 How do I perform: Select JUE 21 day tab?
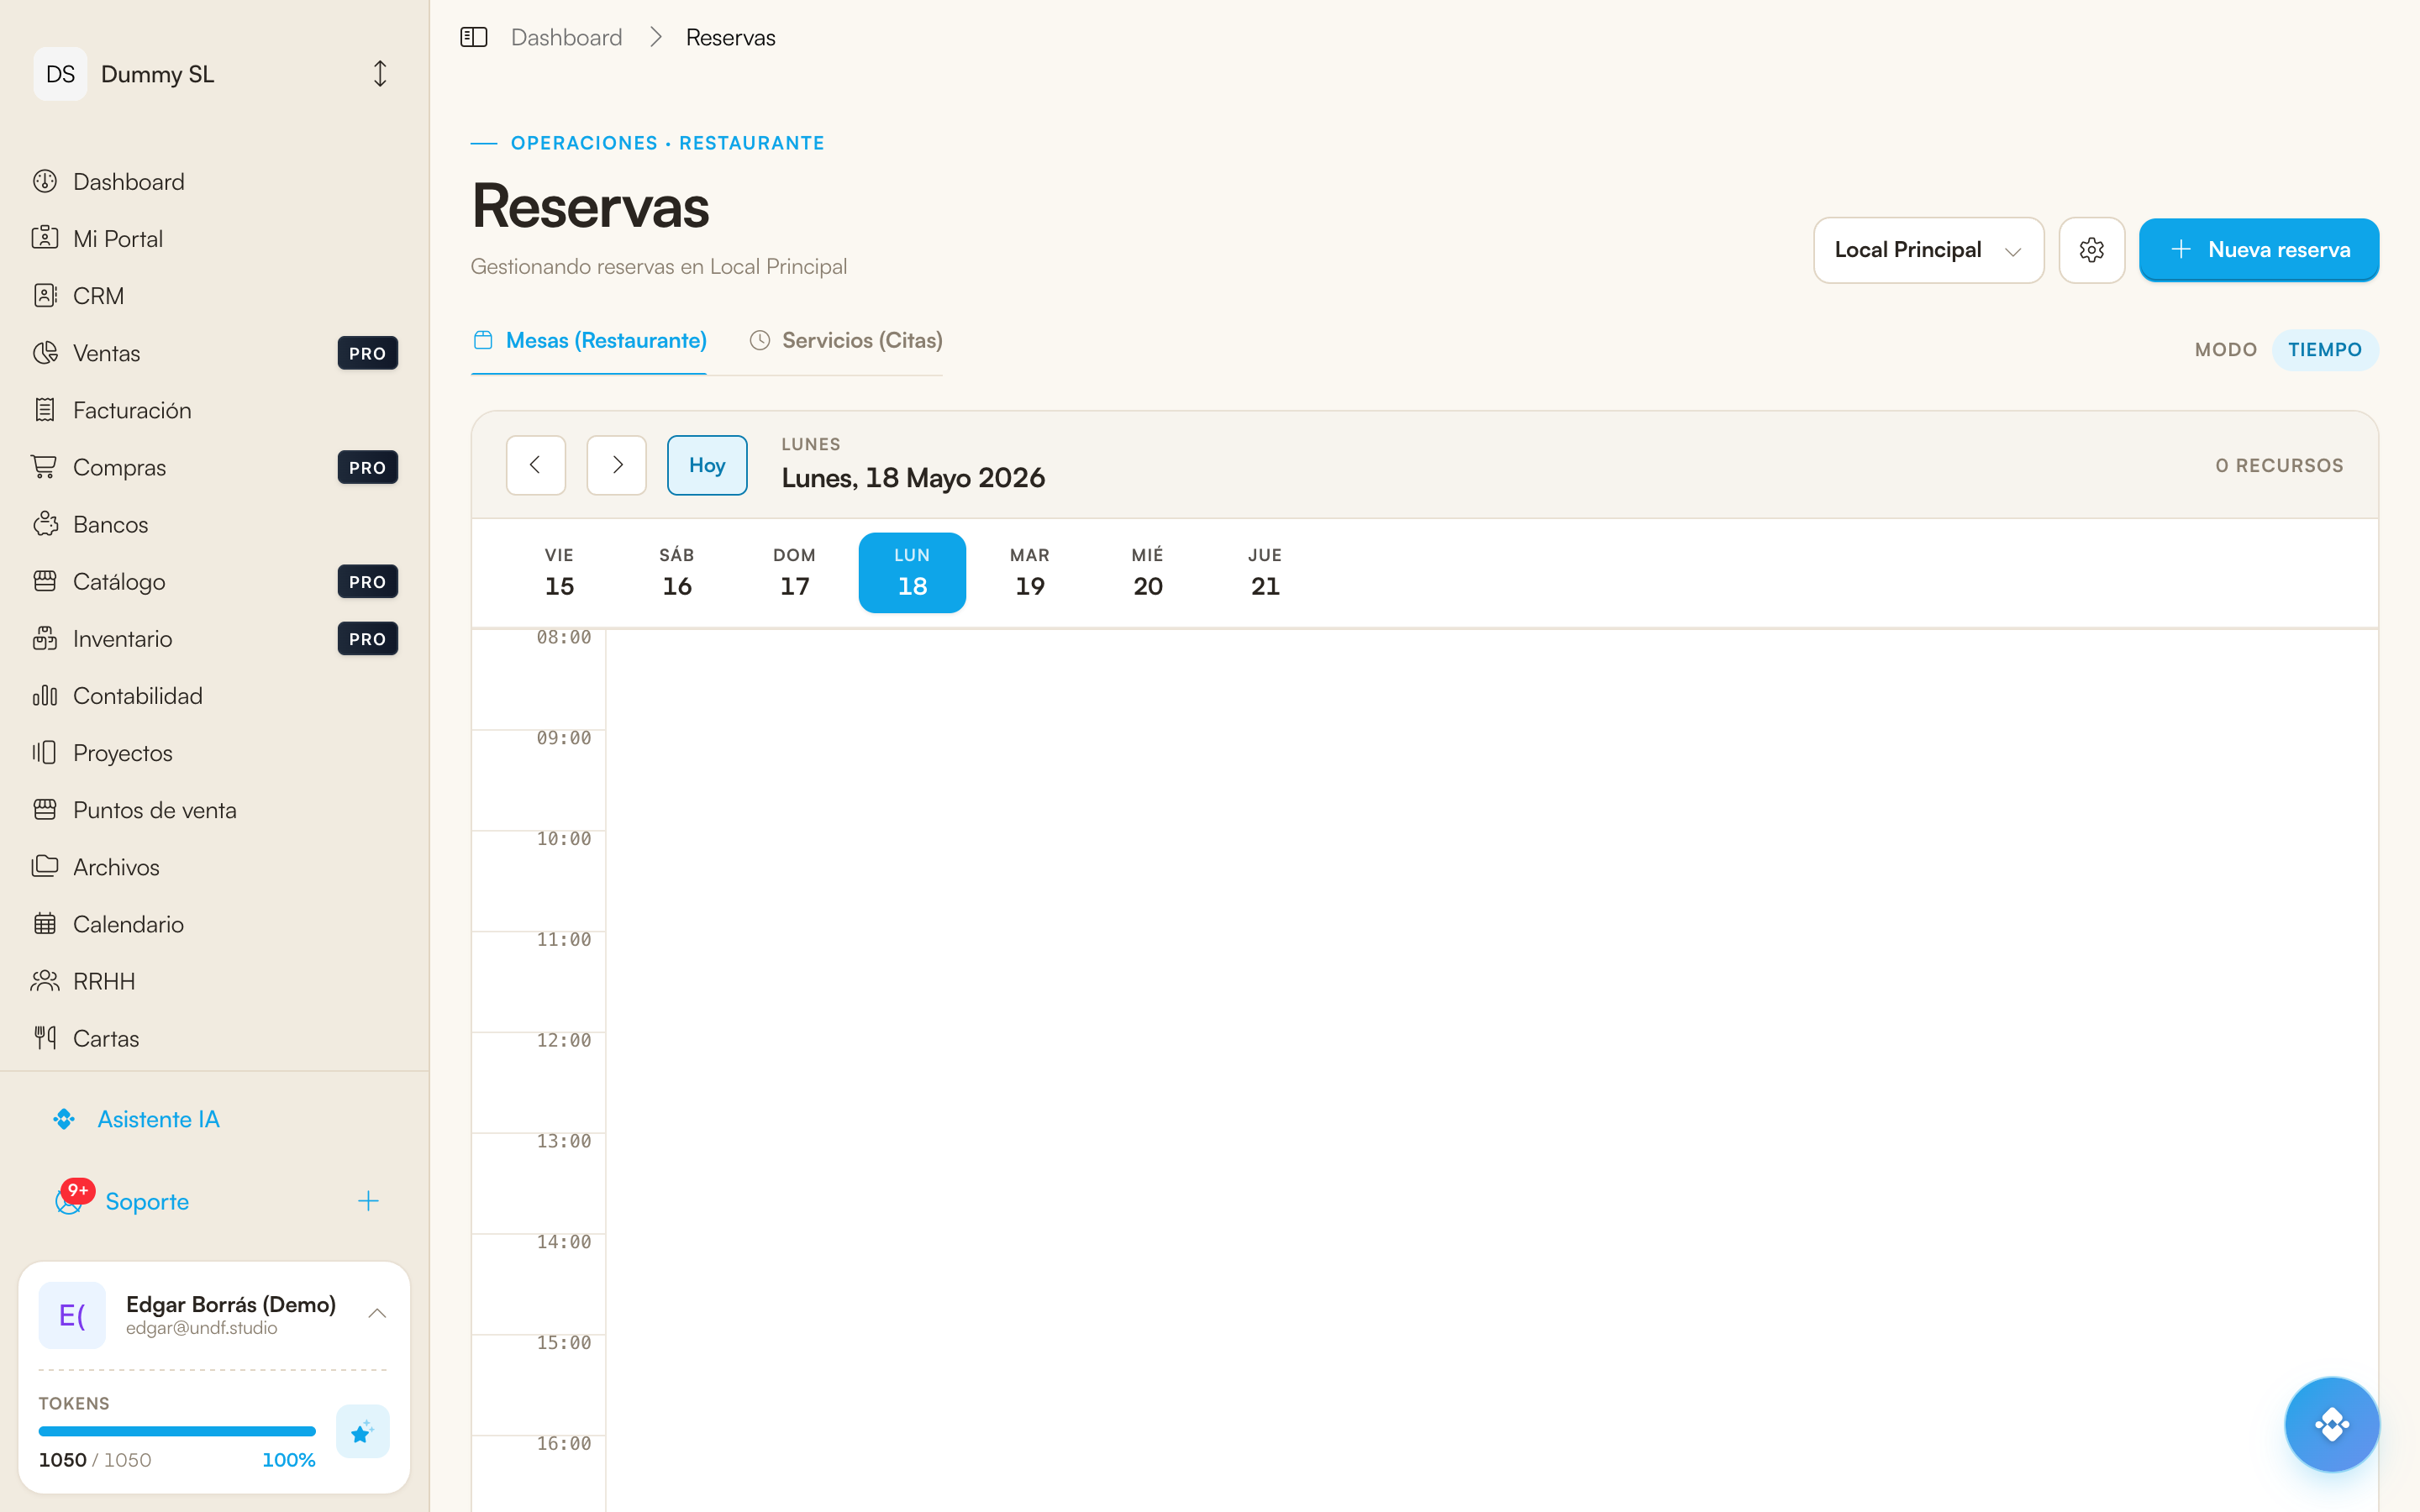pos(1265,572)
